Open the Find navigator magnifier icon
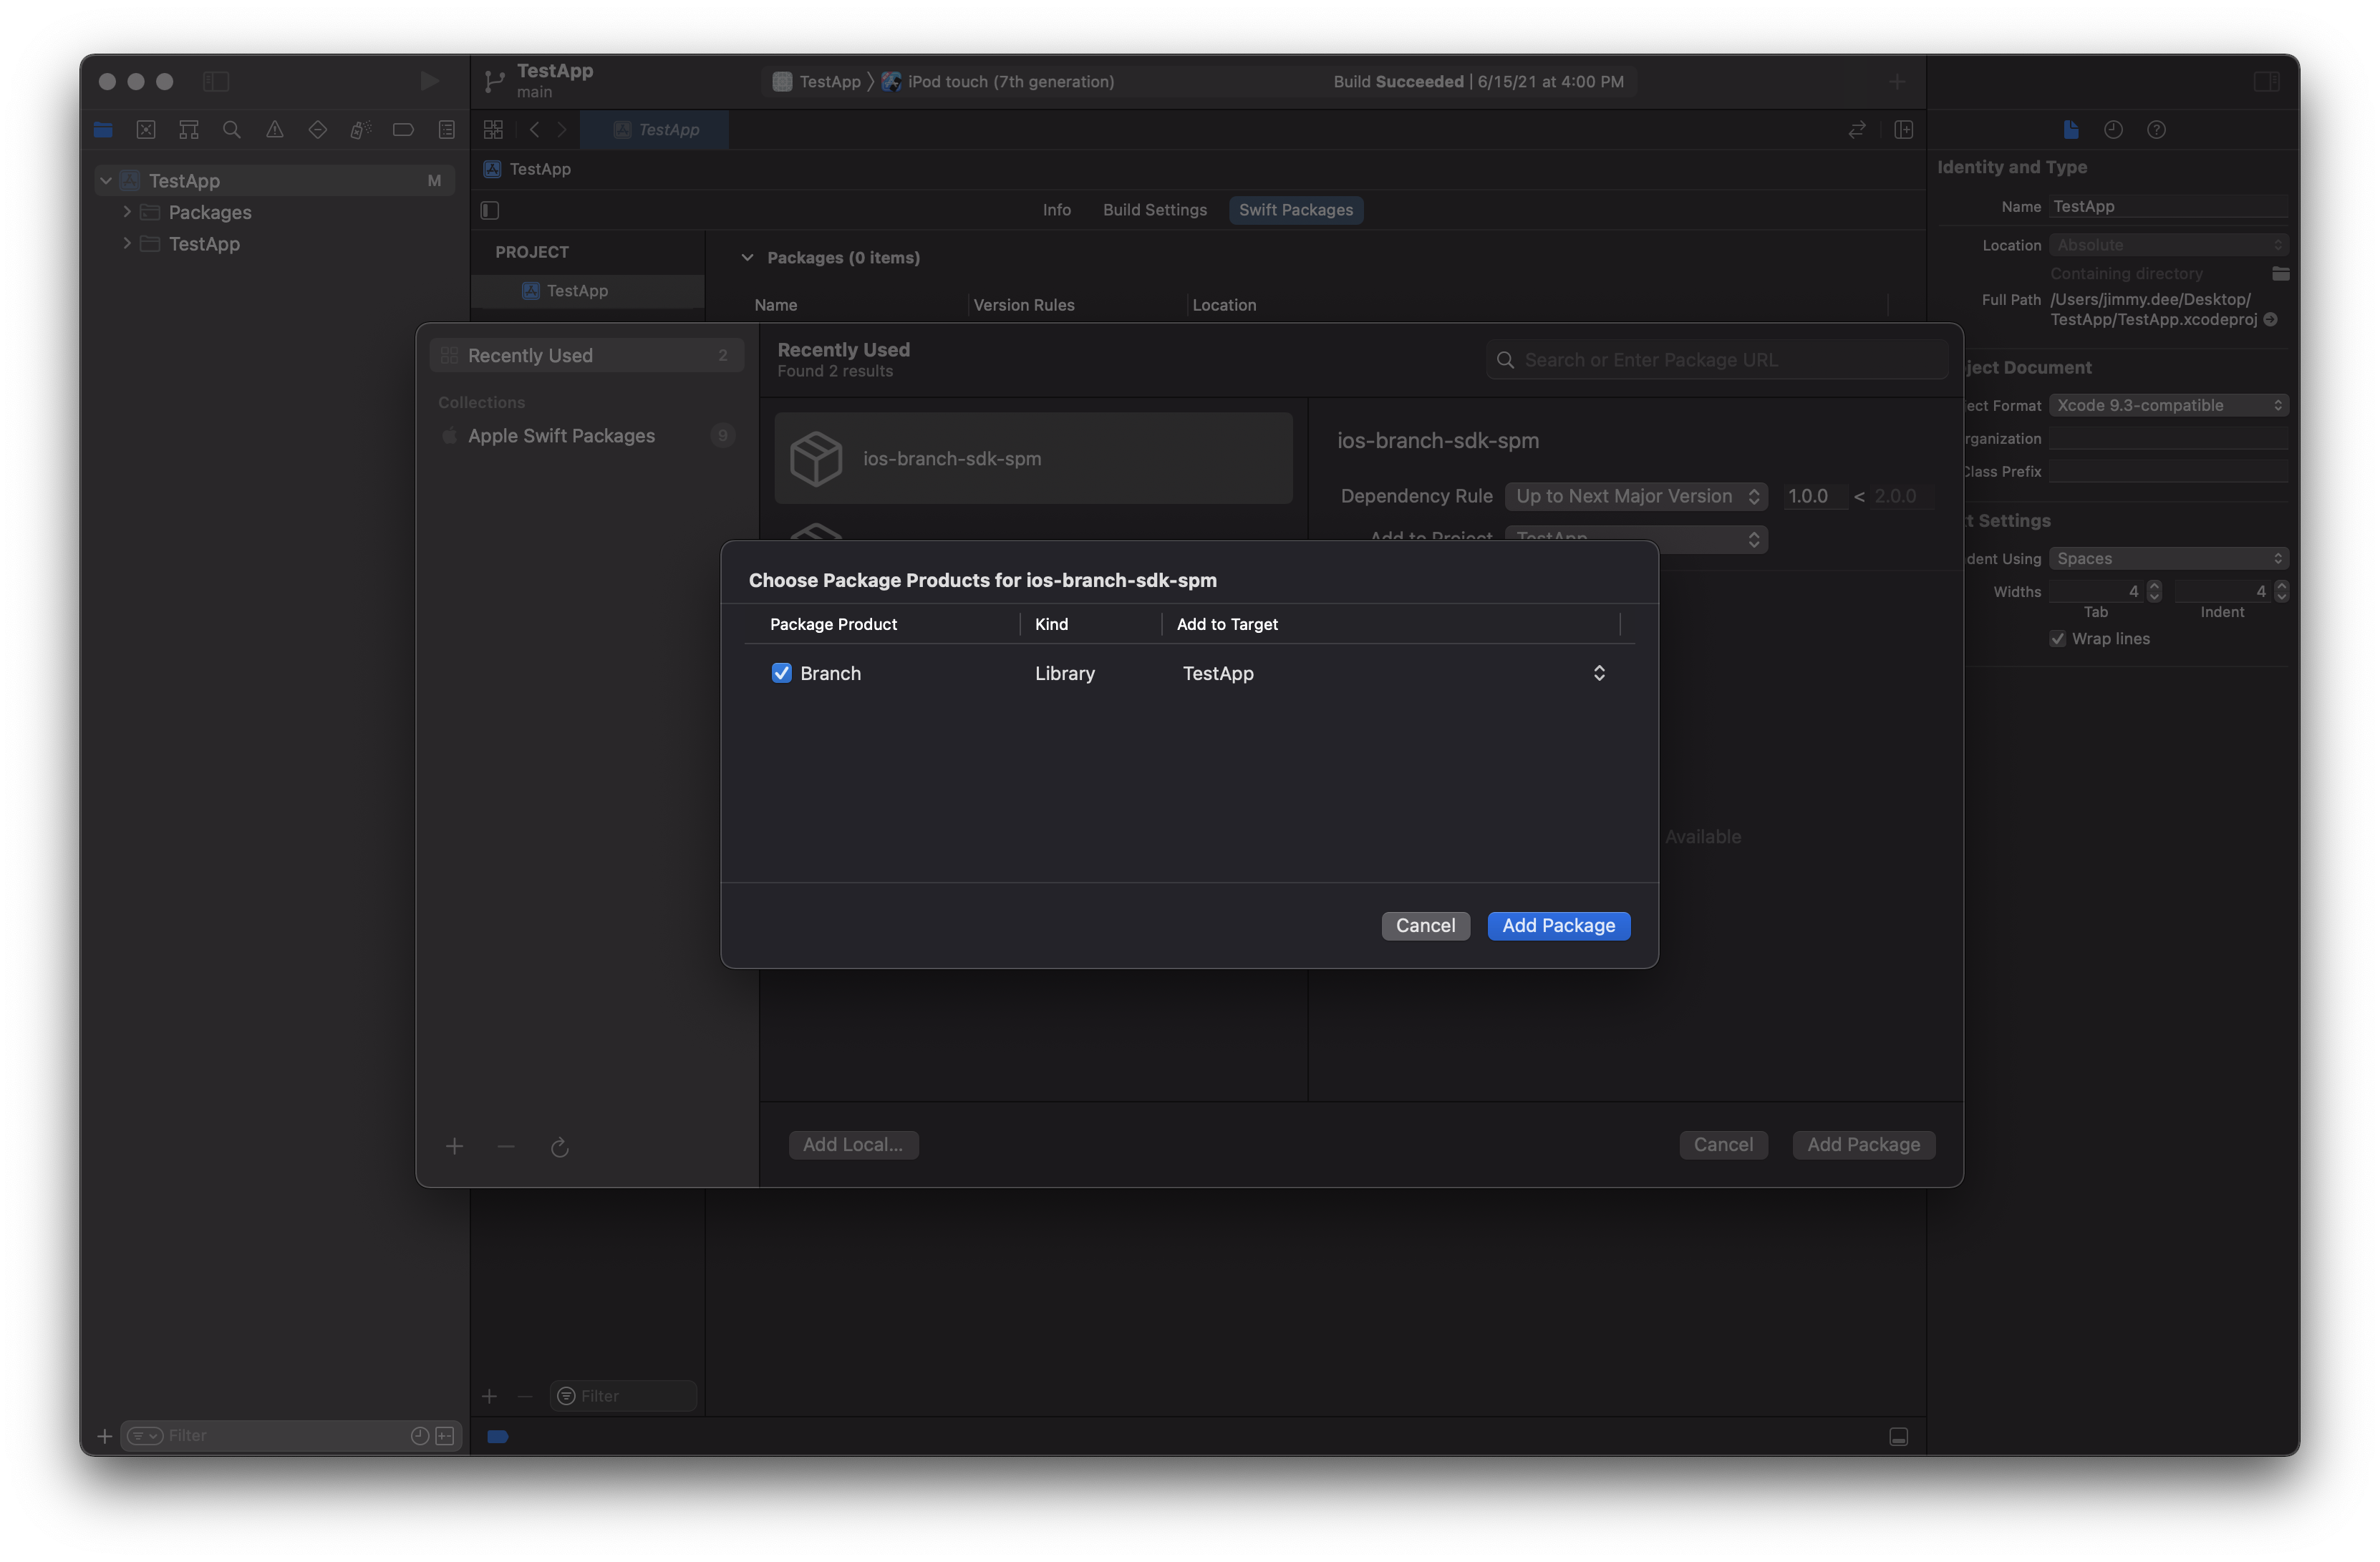This screenshot has height=1562, width=2380. tap(232, 129)
